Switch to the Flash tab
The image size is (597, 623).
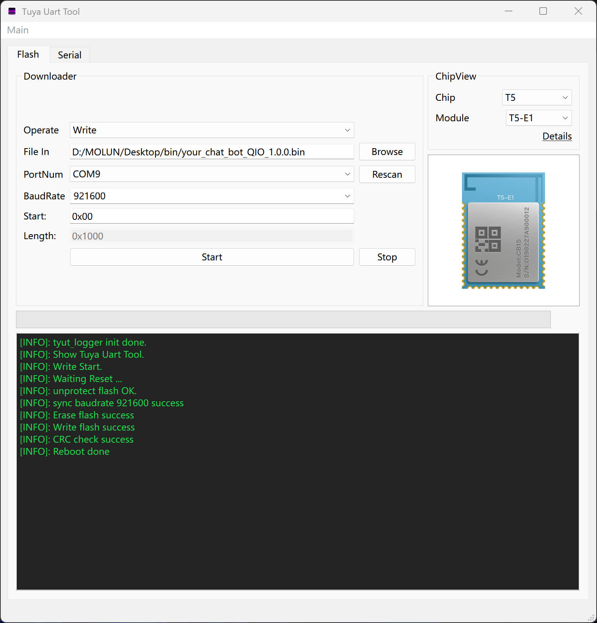tap(28, 55)
